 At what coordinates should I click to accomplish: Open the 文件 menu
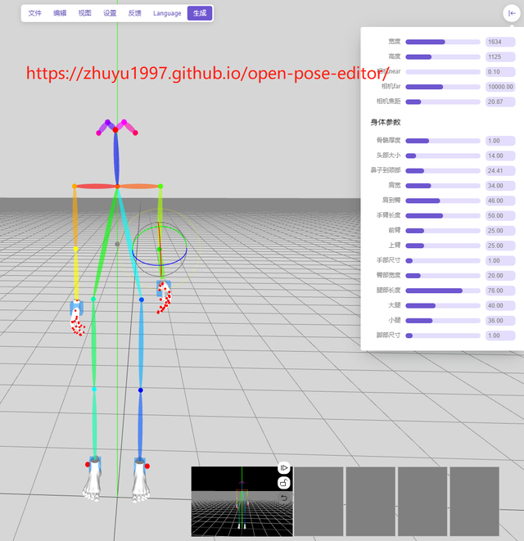pos(35,13)
